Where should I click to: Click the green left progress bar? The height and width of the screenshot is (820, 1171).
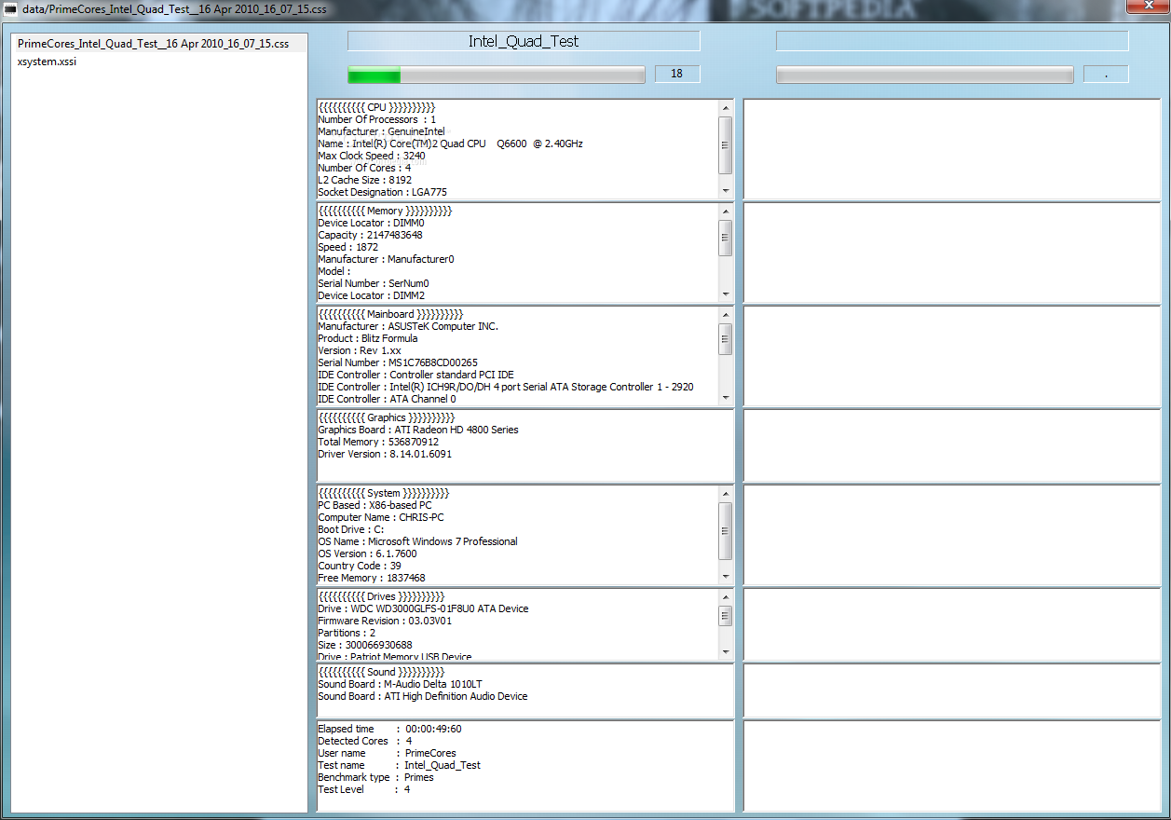click(497, 75)
